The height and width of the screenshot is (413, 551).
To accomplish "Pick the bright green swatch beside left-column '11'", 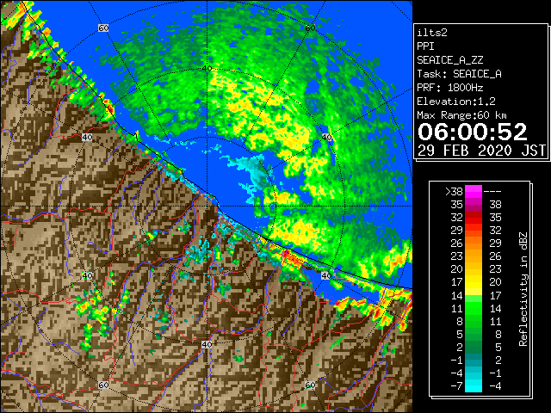I will click(474, 308).
